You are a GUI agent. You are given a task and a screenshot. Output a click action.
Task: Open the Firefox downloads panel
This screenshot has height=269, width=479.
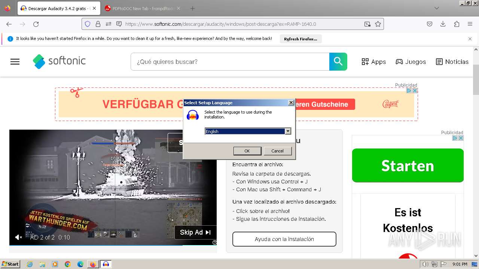[x=443, y=24]
